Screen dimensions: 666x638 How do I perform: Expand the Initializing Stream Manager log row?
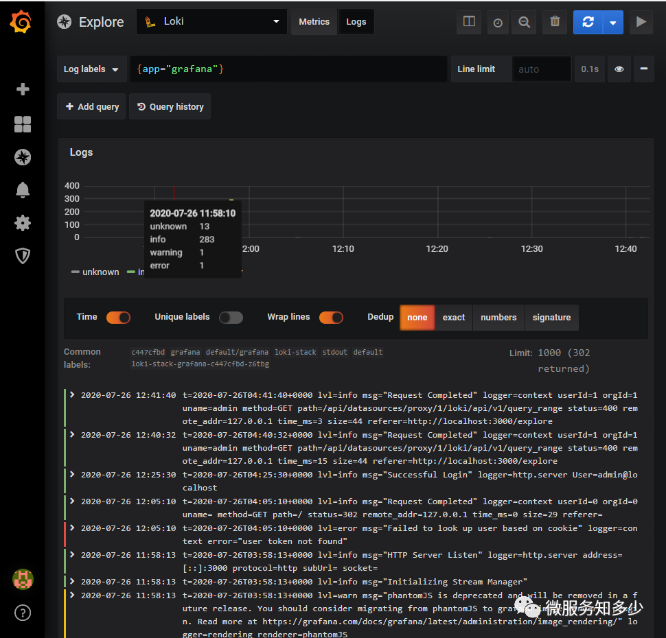(72, 581)
